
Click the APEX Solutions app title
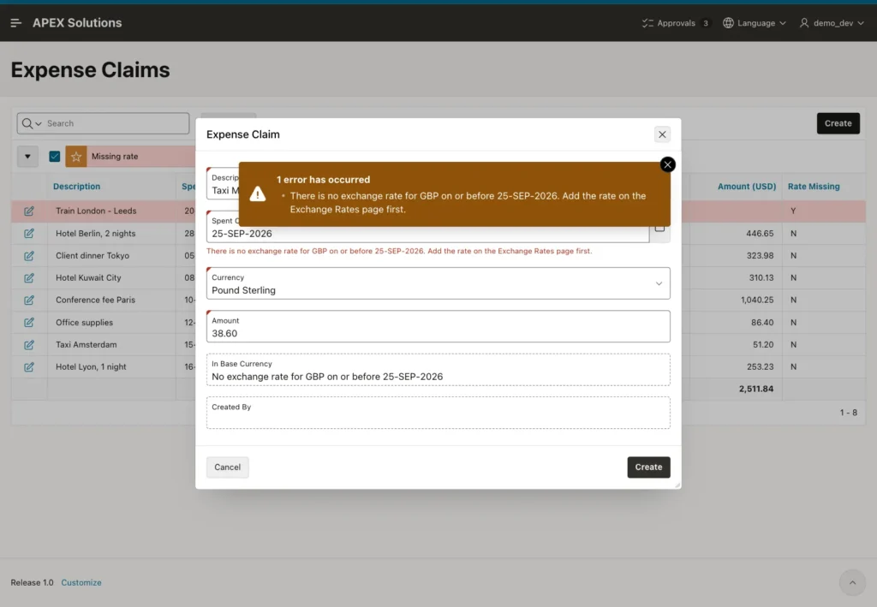[77, 23]
